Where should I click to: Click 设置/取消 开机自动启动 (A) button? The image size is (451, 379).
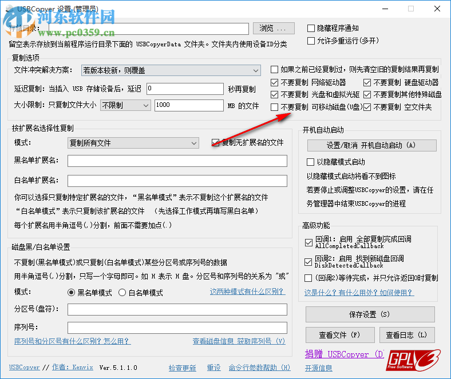[x=371, y=145]
